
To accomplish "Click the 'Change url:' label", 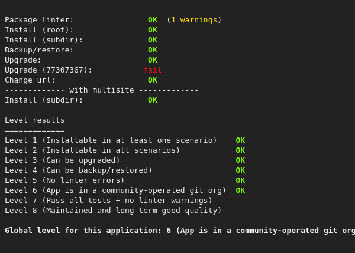I will [x=30, y=80].
